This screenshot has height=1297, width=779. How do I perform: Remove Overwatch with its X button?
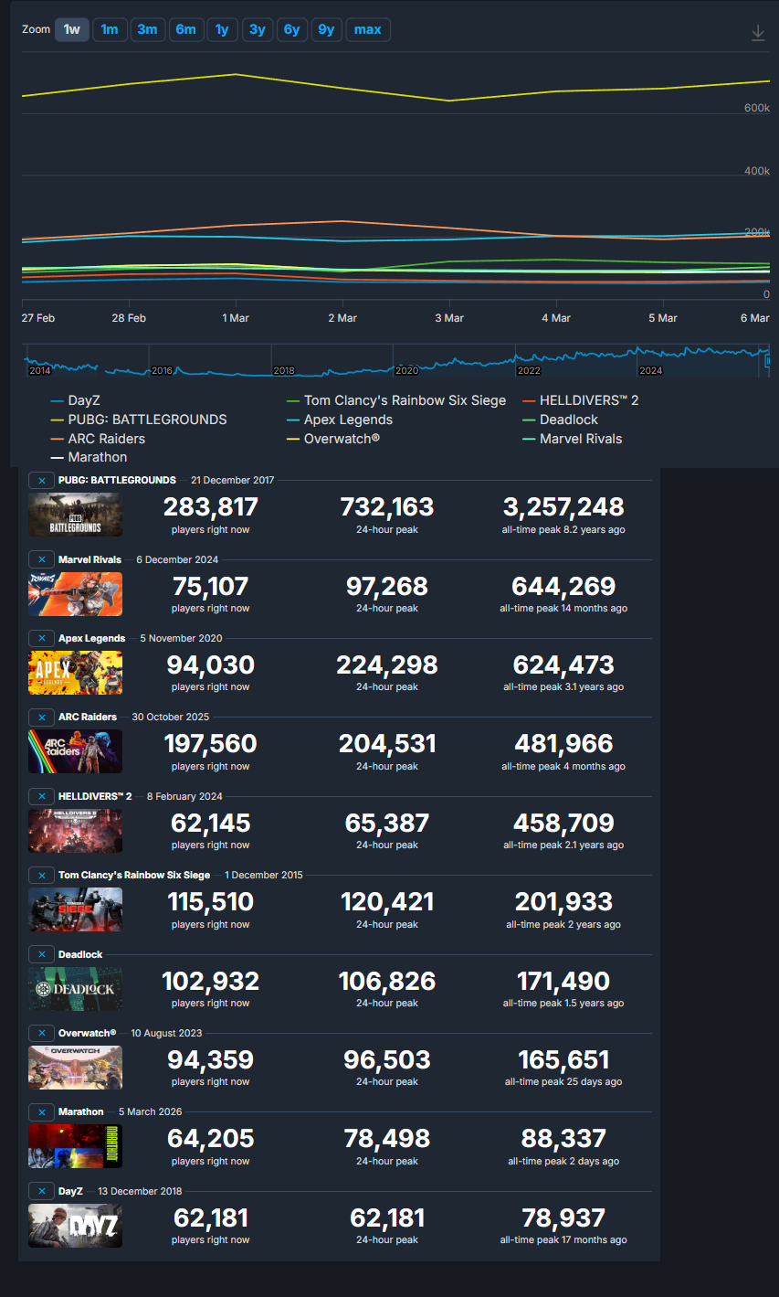(42, 1033)
